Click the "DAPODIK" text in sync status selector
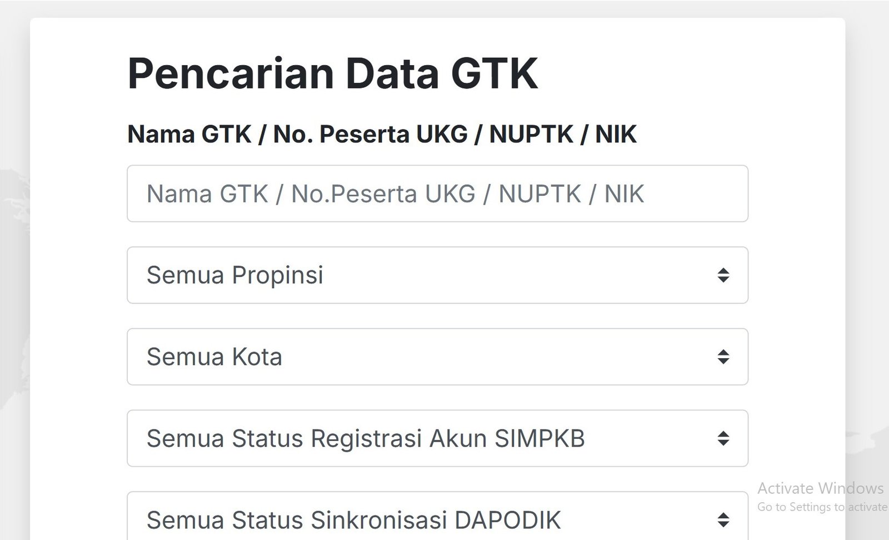This screenshot has width=889, height=540. pos(507,521)
